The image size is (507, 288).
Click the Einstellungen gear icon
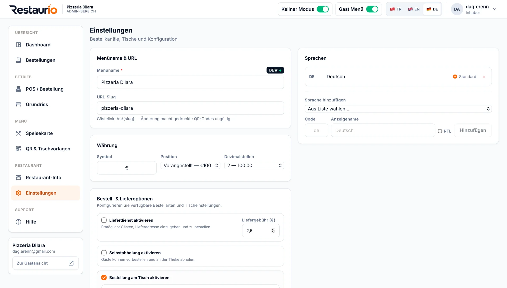18,193
